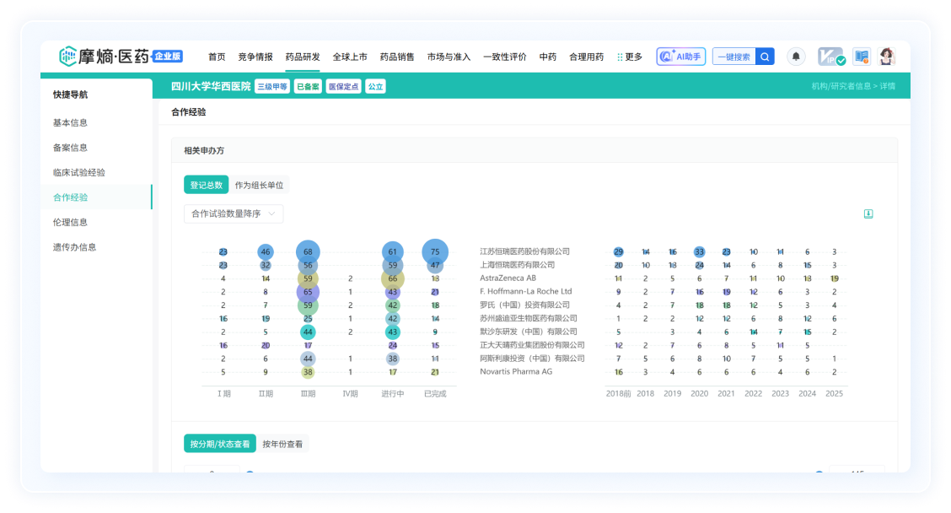Click the 2025 year axis label
This screenshot has width=951, height=513.
834,393
